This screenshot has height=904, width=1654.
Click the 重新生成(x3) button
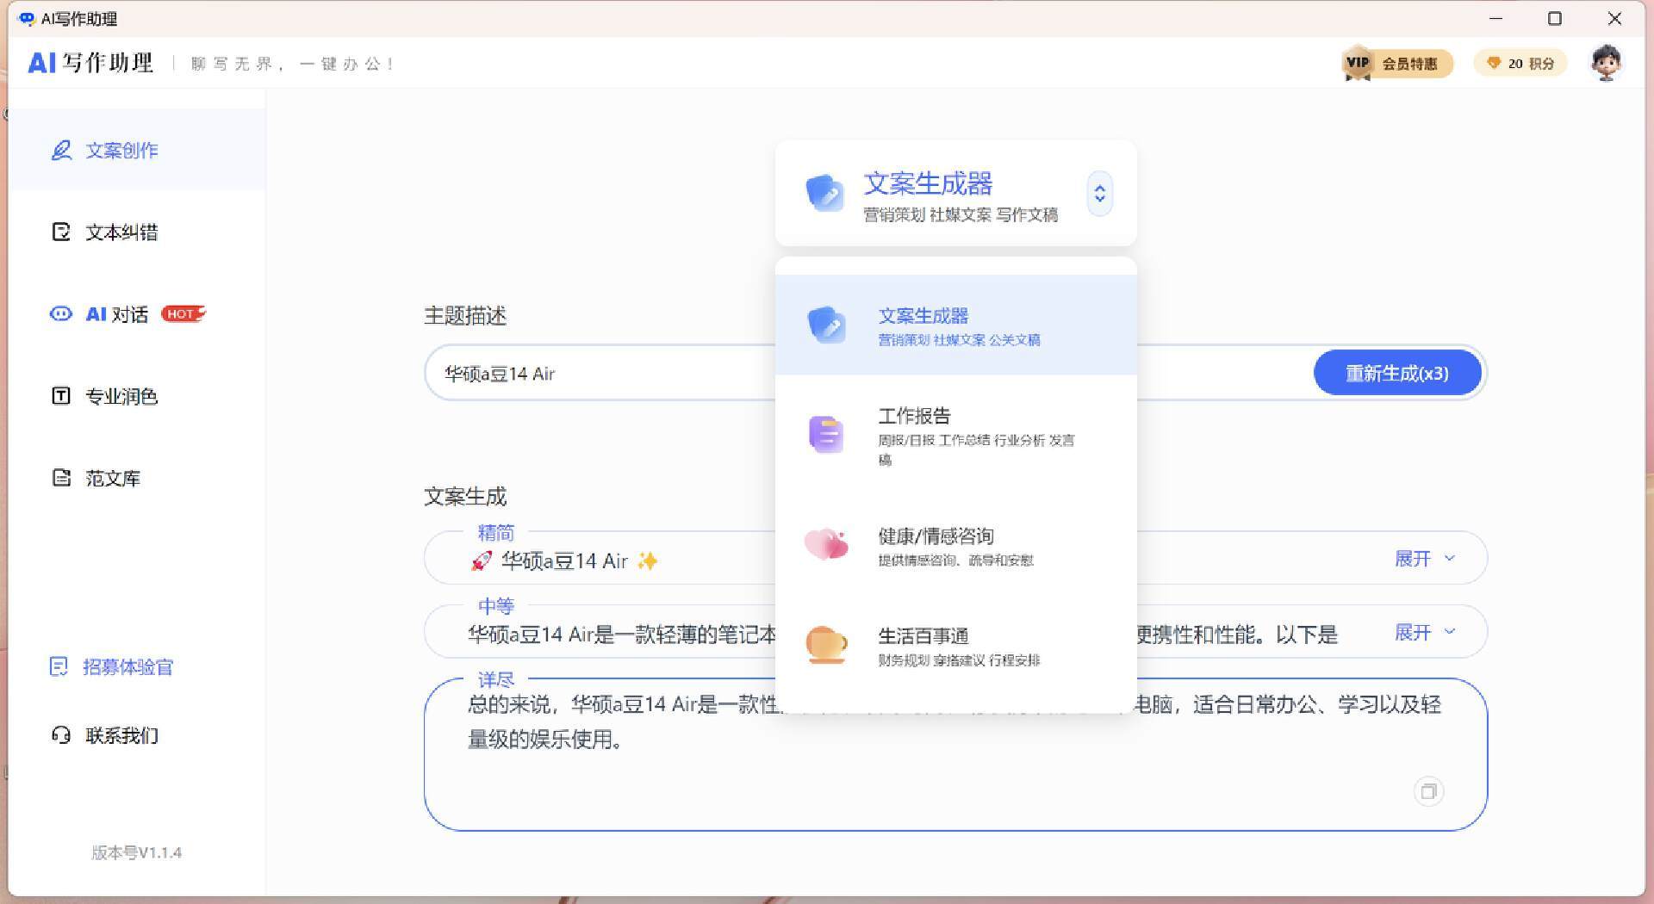tap(1396, 373)
